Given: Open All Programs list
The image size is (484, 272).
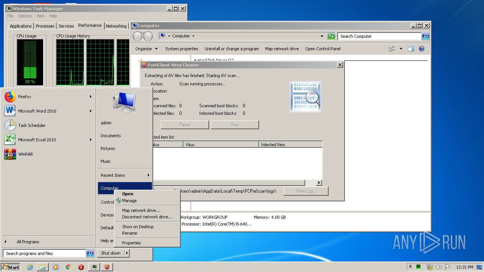Looking at the screenshot, I should (x=28, y=242).
